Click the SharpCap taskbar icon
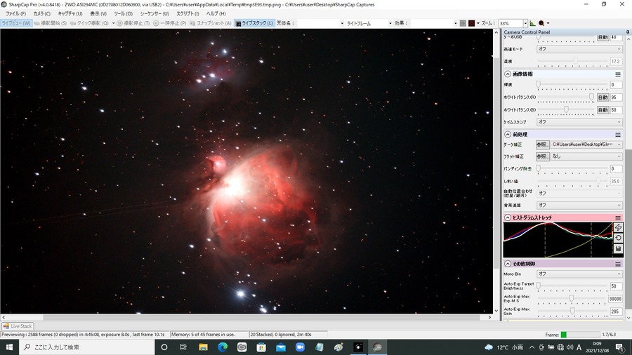The image size is (632, 355). point(377,347)
